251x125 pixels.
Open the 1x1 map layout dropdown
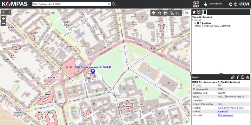coord(178,13)
